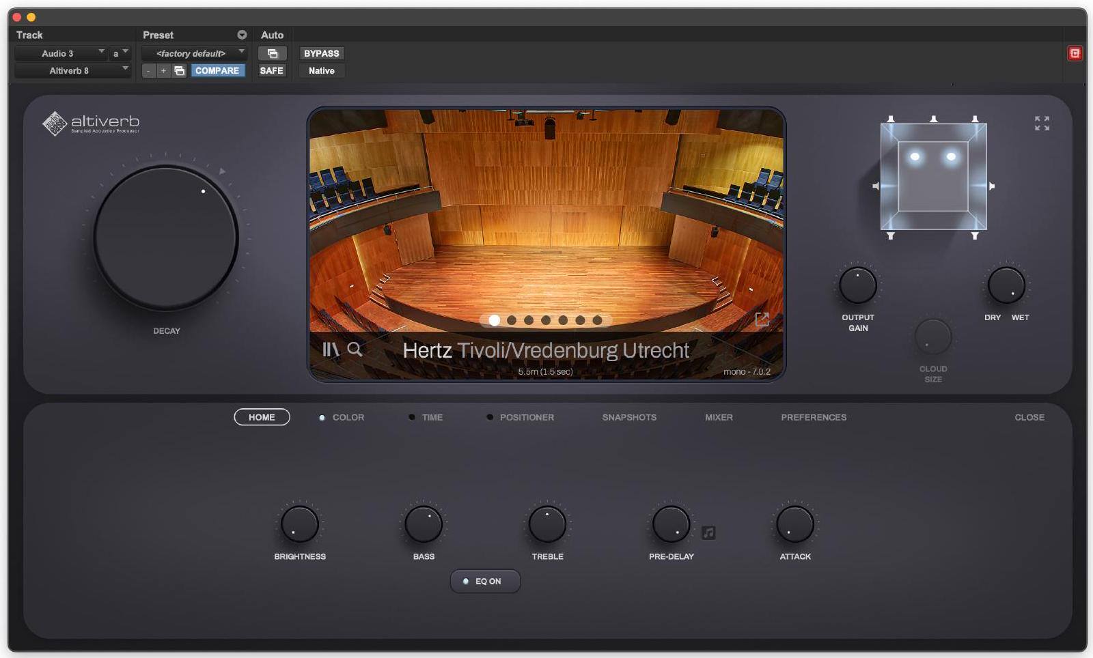
Task: Click the right side speaker arrow marker
Action: click(992, 186)
